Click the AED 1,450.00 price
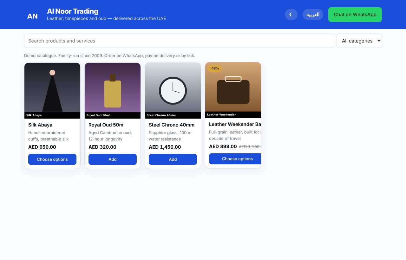This screenshot has height=260, width=406. [165, 147]
